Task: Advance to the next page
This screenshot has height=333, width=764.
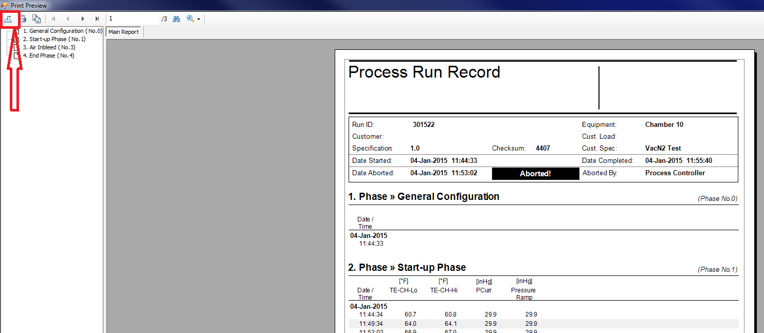Action: click(x=83, y=19)
